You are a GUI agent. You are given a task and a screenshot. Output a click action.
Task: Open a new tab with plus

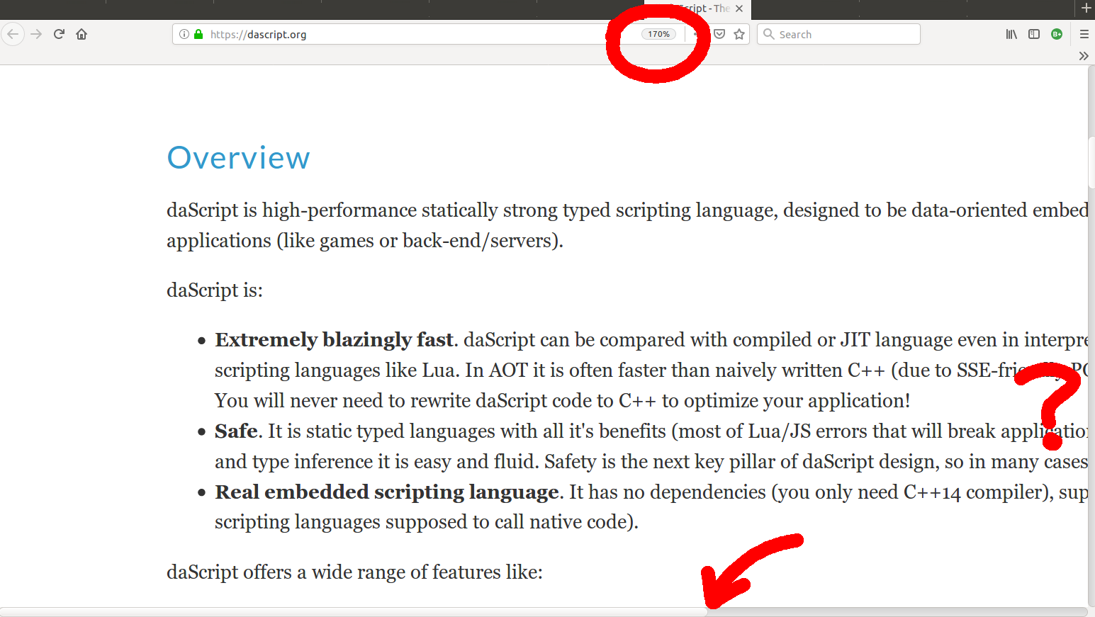pos(1086,9)
